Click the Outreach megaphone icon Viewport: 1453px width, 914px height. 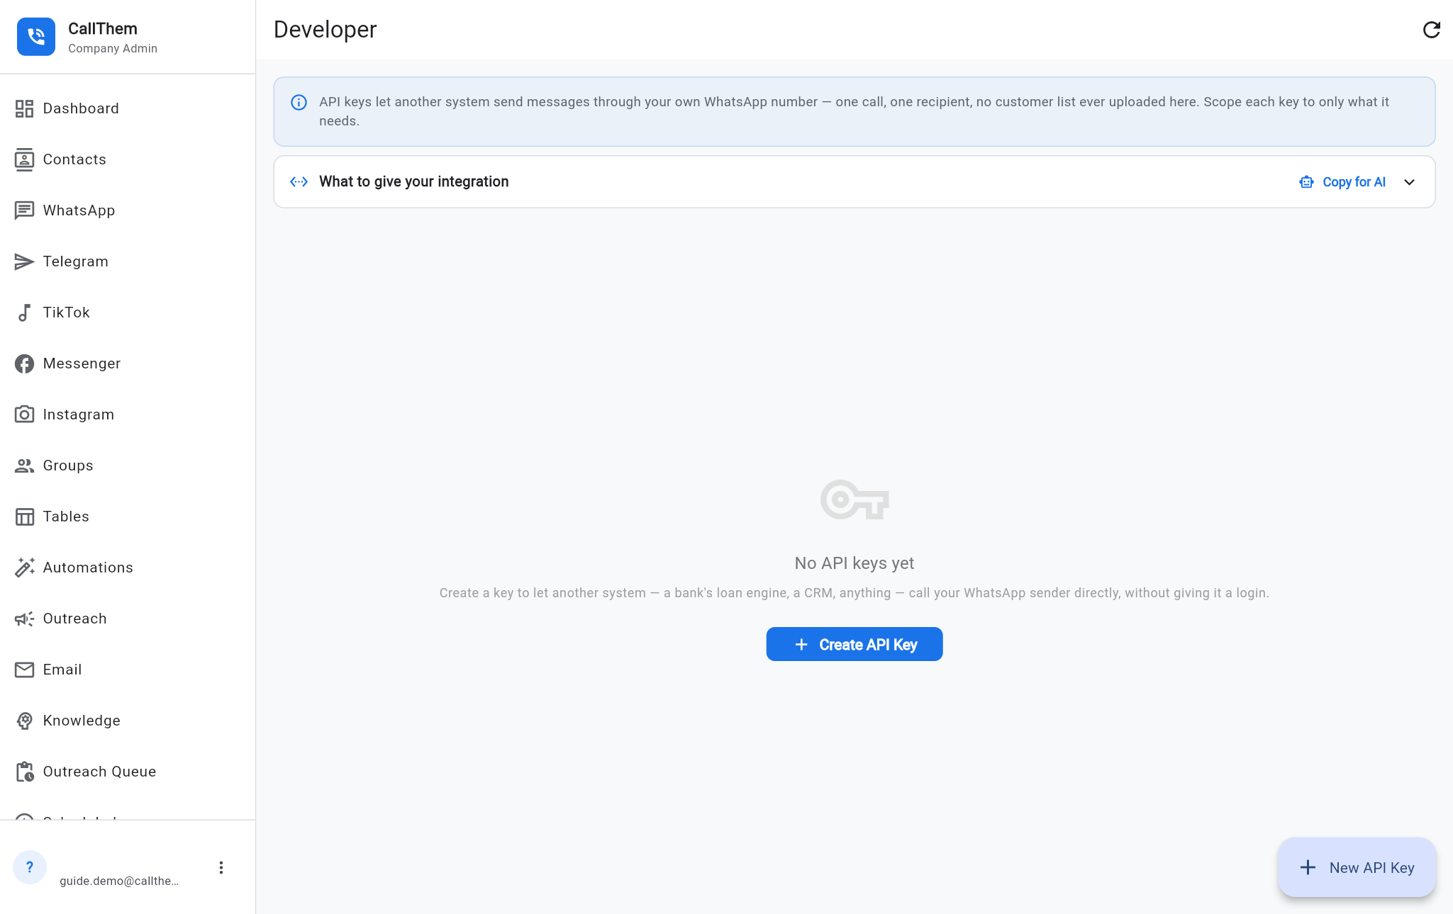[x=24, y=619]
